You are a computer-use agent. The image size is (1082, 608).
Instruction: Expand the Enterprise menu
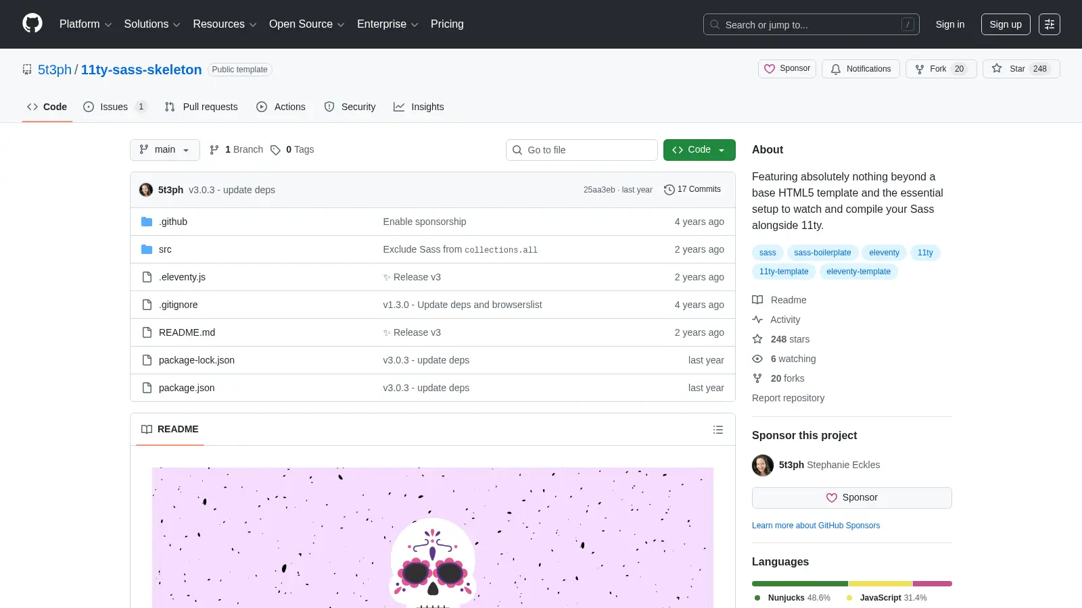[x=387, y=24]
